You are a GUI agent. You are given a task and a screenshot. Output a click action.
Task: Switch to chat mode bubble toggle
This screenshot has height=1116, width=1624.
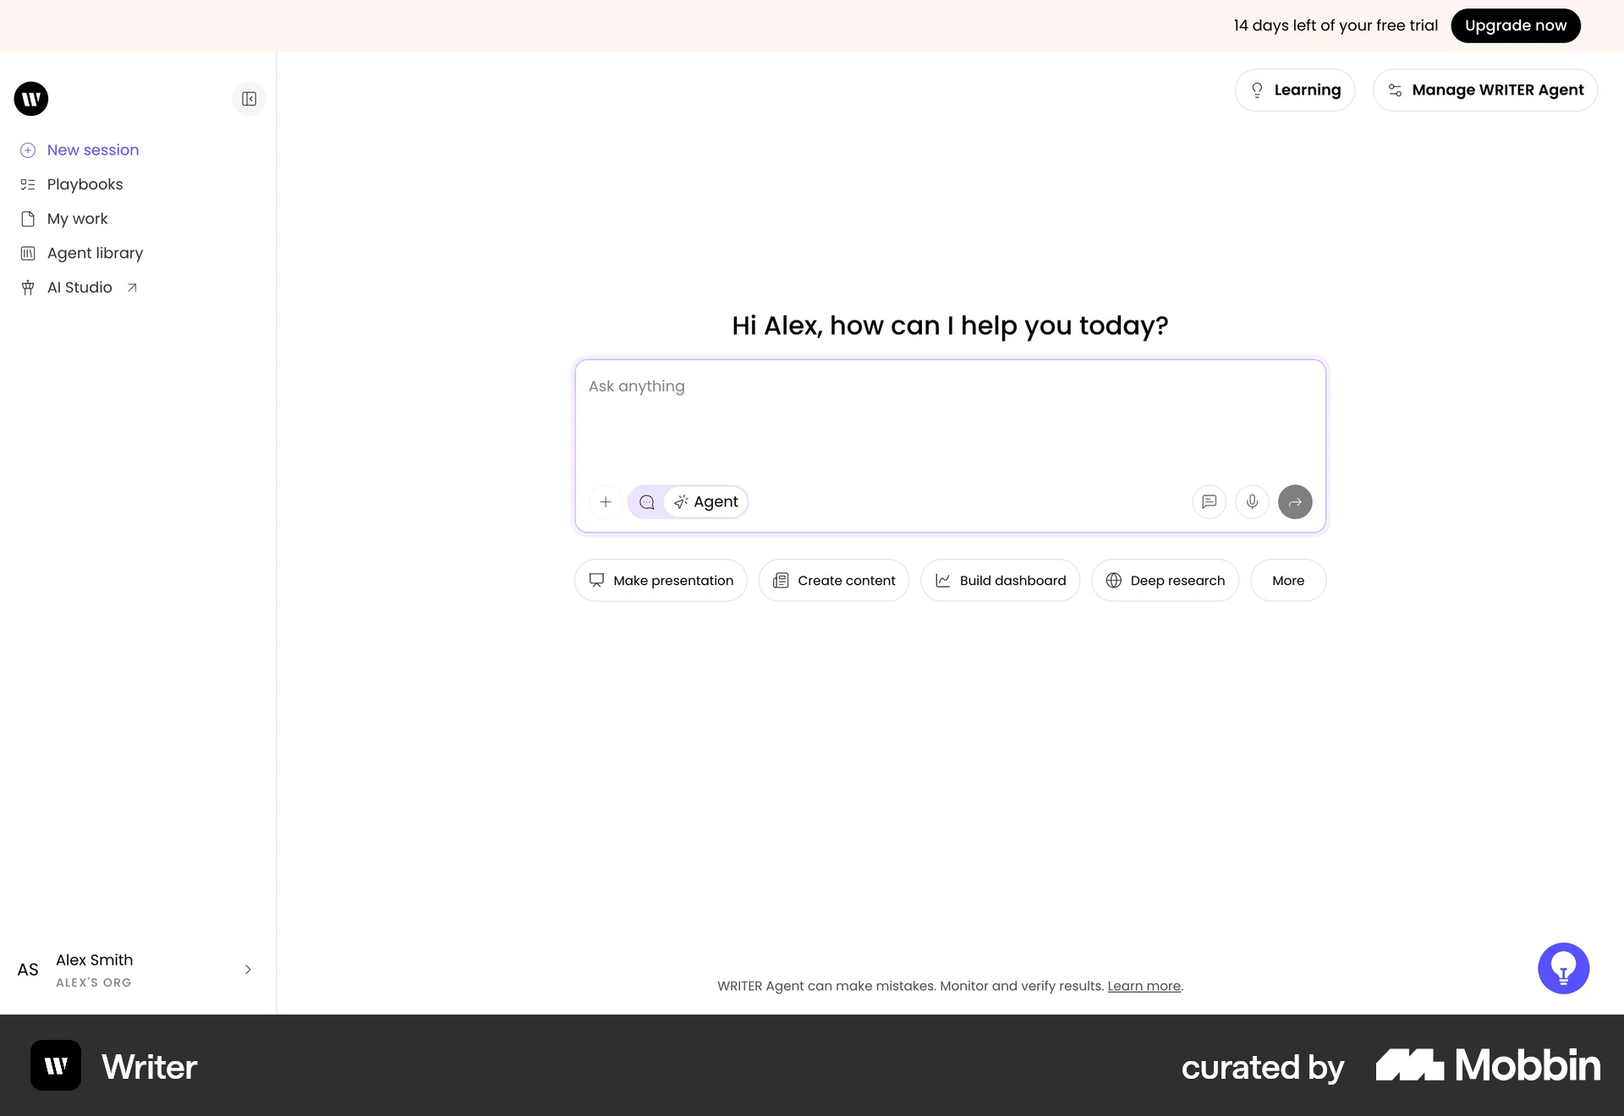tap(646, 501)
